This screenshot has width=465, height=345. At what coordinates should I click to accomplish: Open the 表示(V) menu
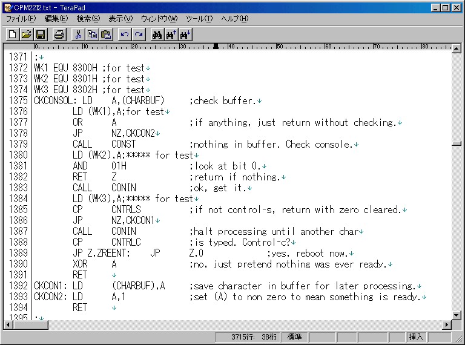(x=120, y=19)
